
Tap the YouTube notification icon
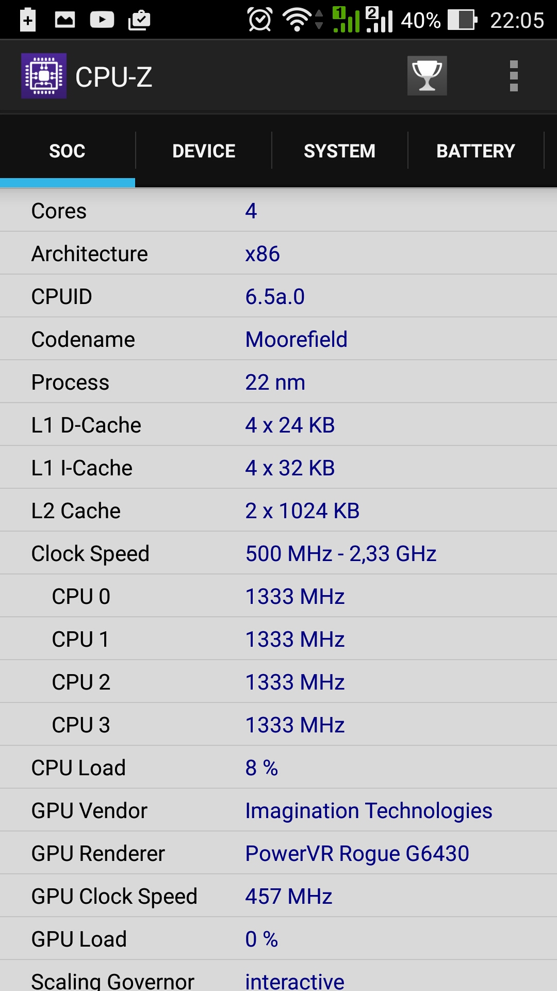click(x=102, y=20)
